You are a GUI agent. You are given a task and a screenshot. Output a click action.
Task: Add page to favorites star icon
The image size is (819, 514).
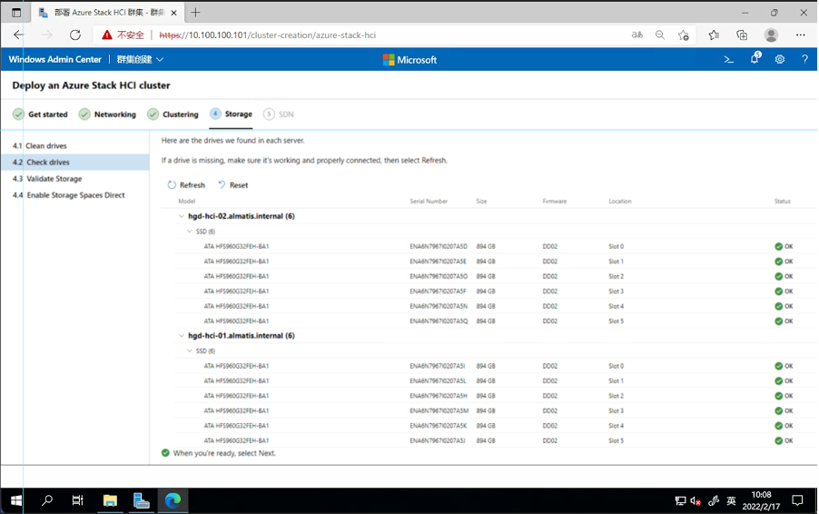click(684, 35)
